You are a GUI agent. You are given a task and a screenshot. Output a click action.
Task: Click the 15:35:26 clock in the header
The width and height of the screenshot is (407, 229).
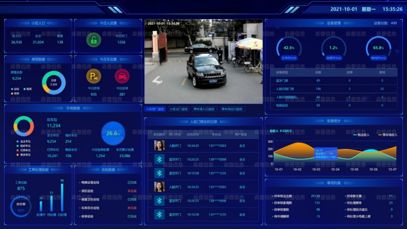(392, 9)
